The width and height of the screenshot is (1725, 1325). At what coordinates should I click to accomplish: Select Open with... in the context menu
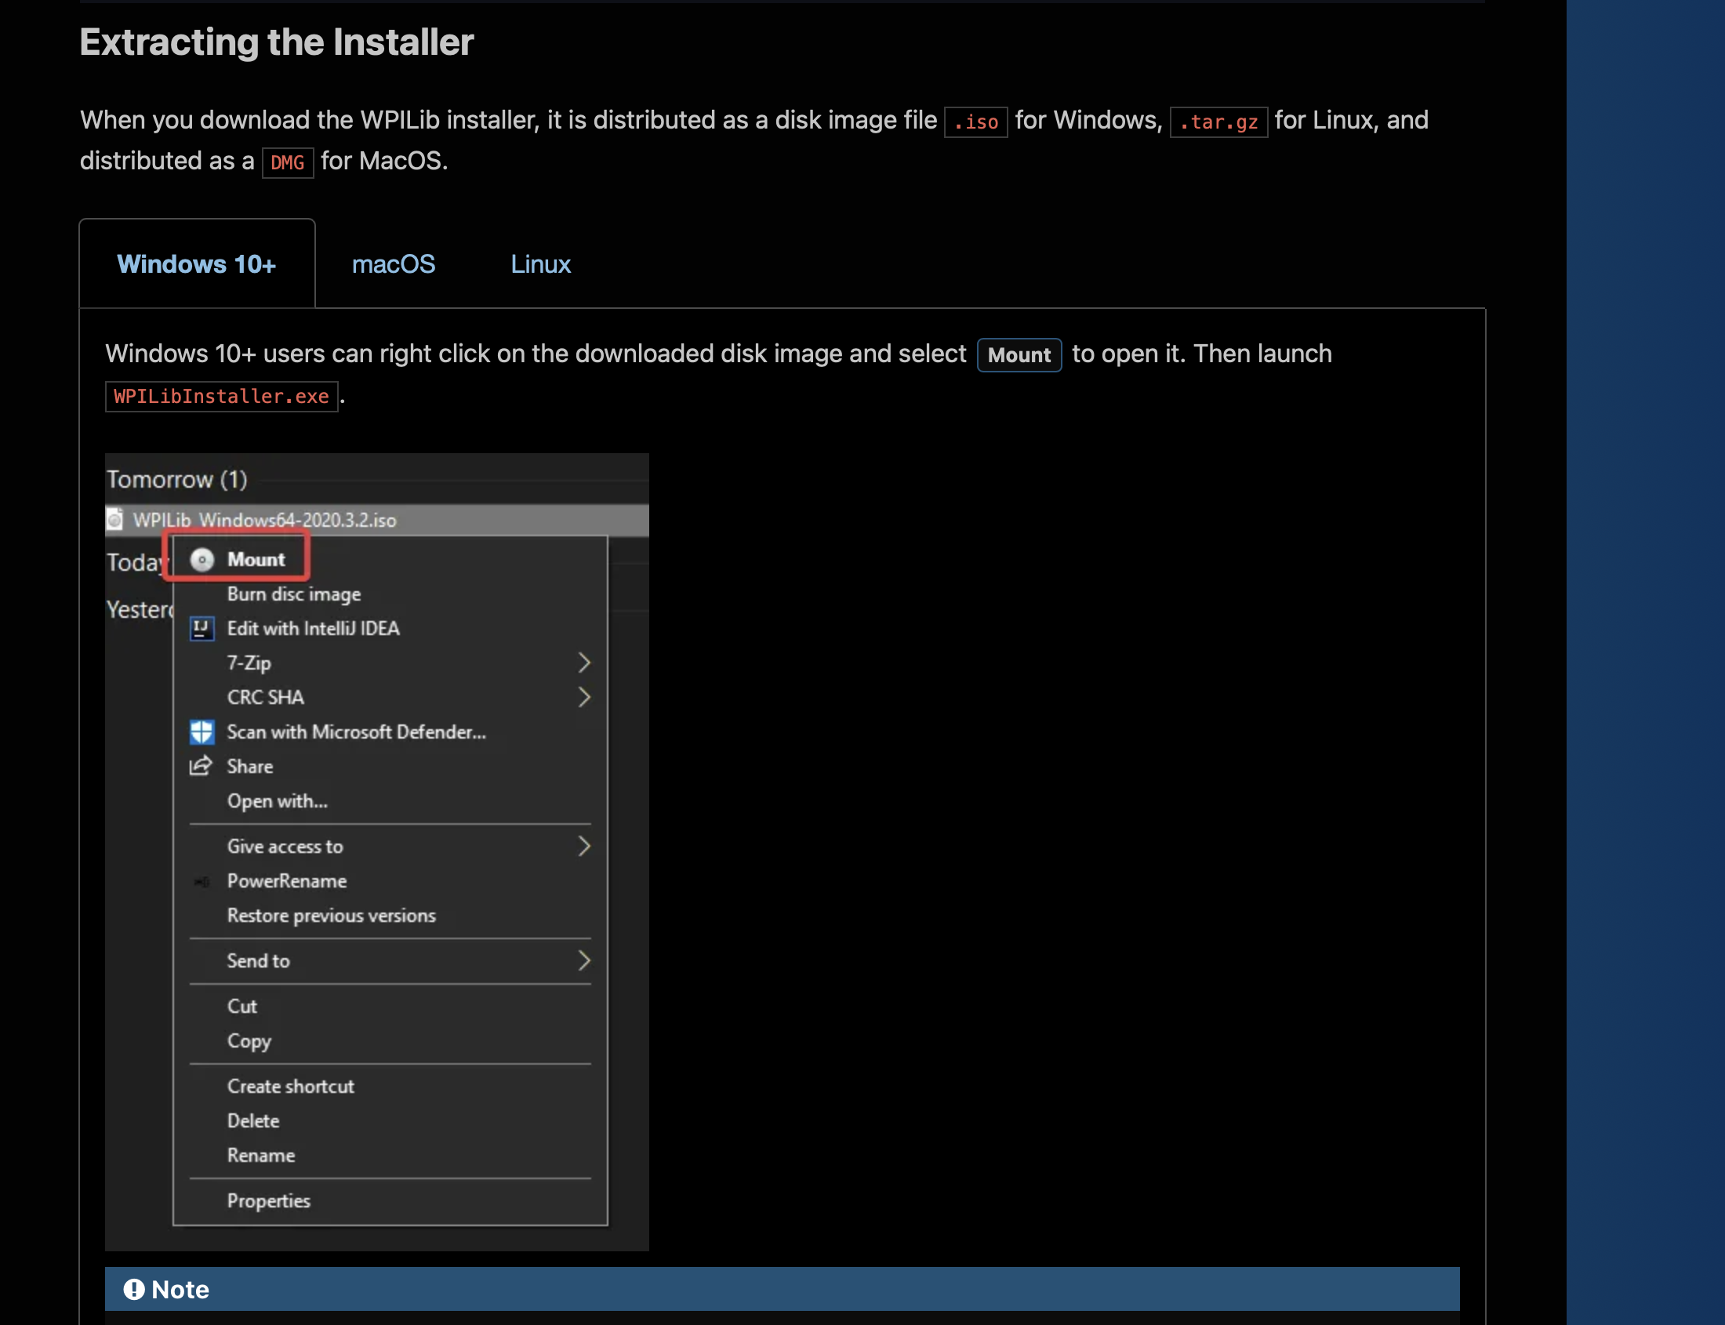277,800
